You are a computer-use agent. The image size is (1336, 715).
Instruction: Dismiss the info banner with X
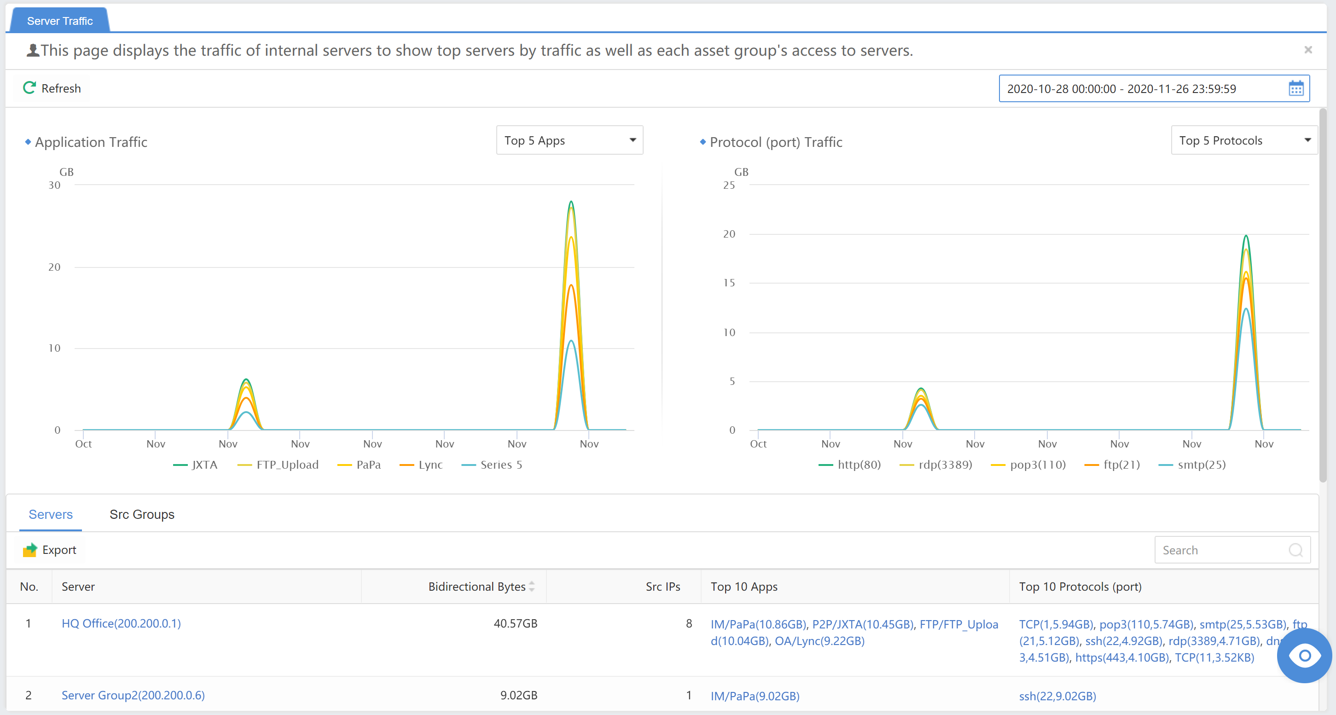[1307, 50]
